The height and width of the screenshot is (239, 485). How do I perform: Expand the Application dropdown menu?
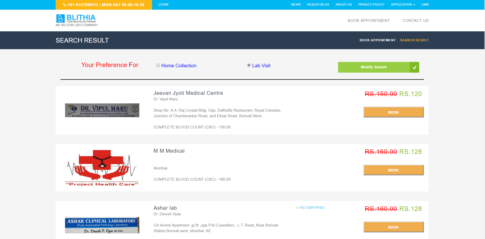(403, 5)
